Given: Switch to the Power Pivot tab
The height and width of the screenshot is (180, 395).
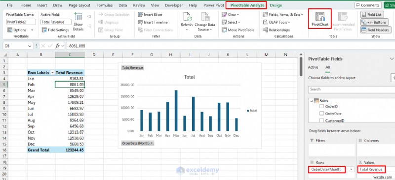Looking at the screenshot, I should [214, 5].
